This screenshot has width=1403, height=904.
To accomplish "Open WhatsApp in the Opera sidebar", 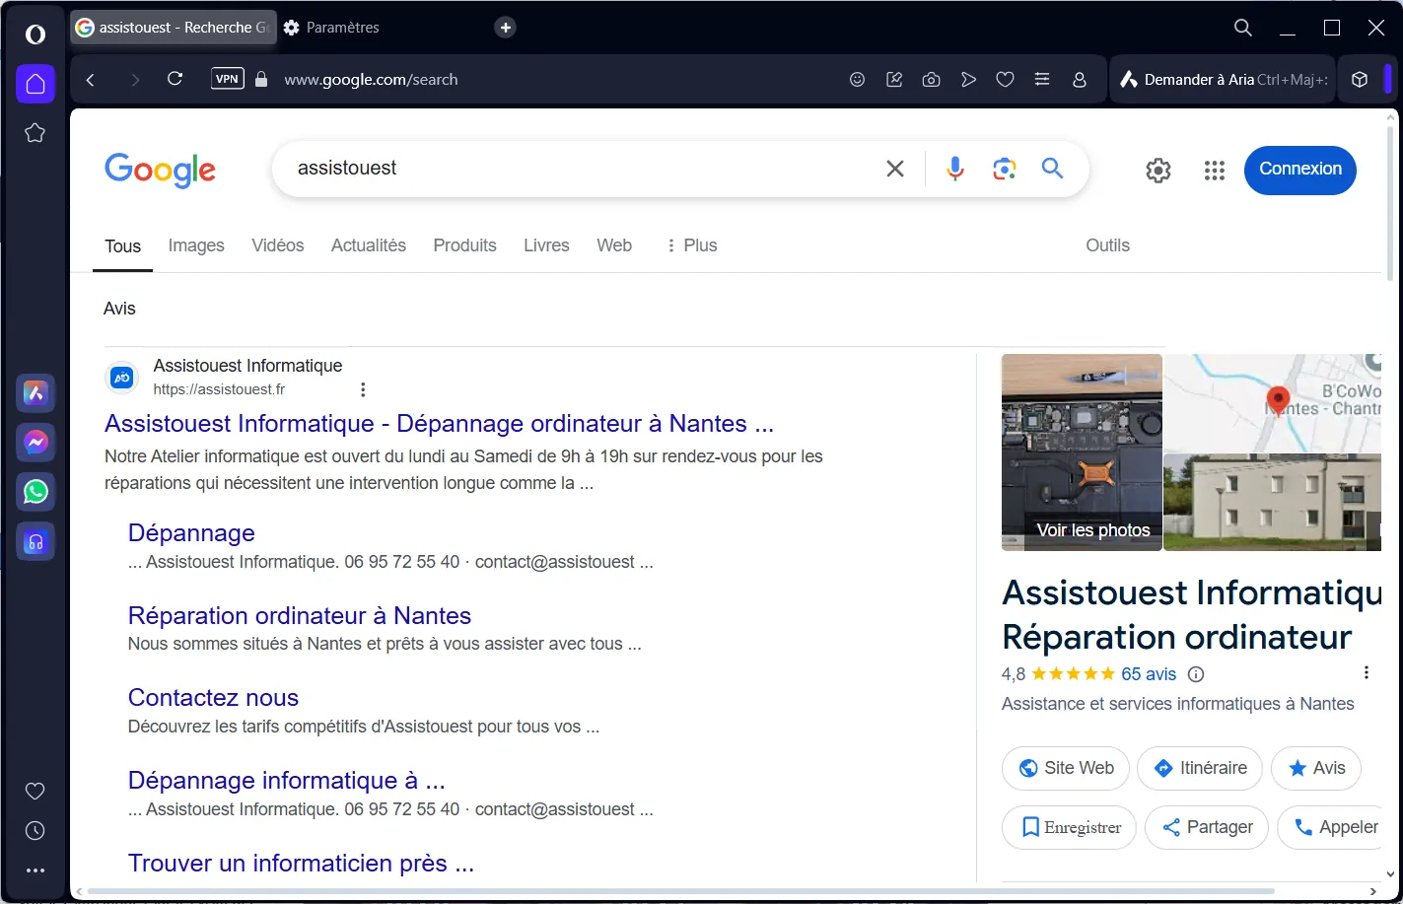I will (x=35, y=492).
